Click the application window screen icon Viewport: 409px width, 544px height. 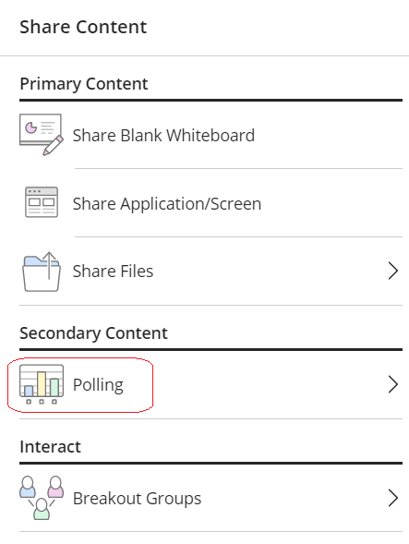(42, 202)
